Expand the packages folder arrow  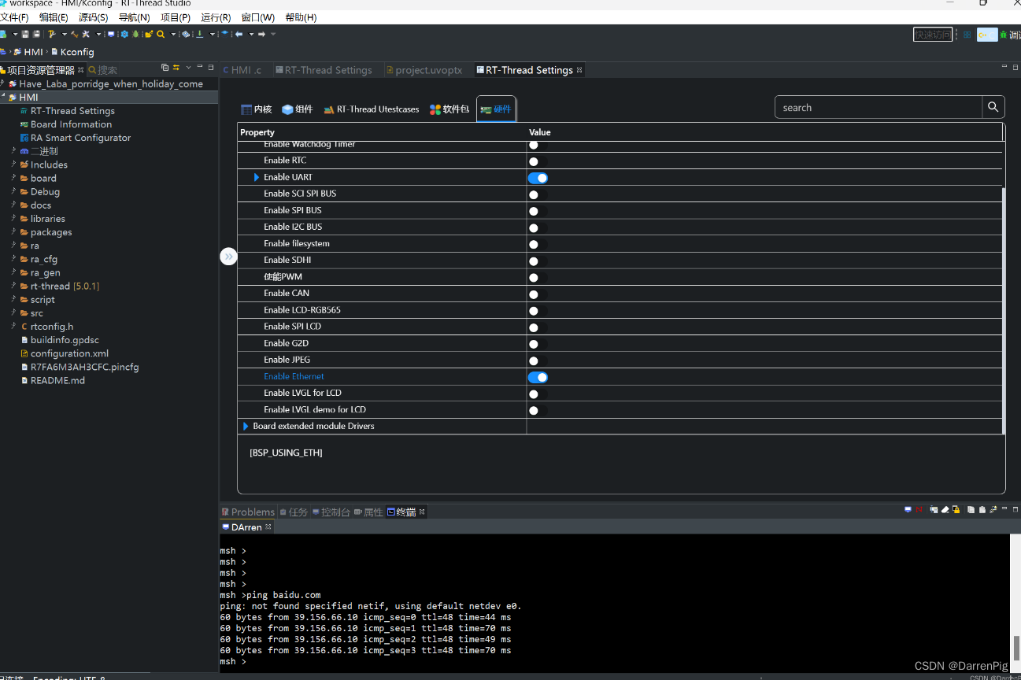[x=13, y=231]
